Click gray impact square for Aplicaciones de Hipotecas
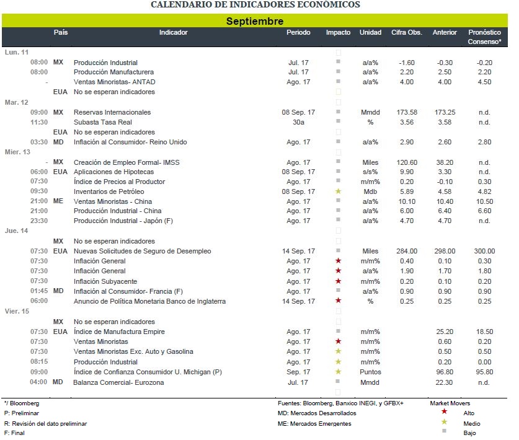The width and height of the screenshot is (519, 440). click(x=339, y=171)
